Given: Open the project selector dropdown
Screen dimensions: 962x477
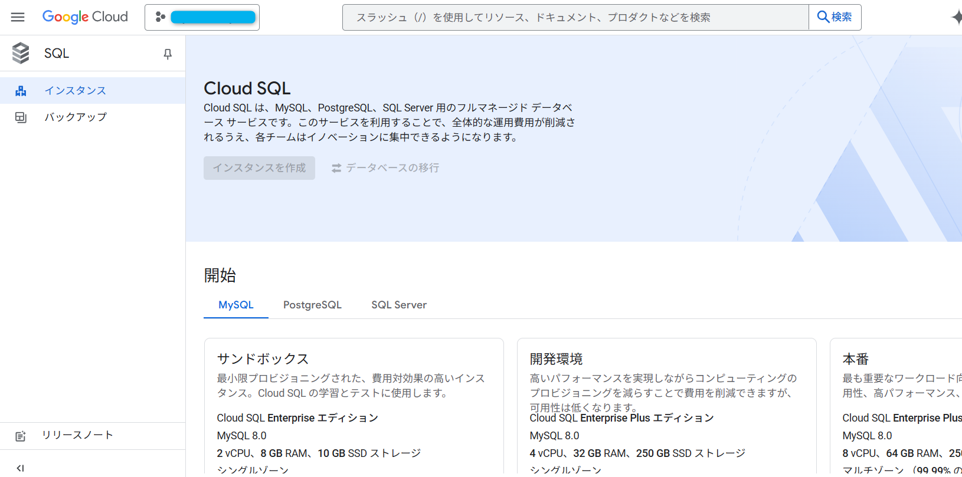Looking at the screenshot, I should coord(202,17).
